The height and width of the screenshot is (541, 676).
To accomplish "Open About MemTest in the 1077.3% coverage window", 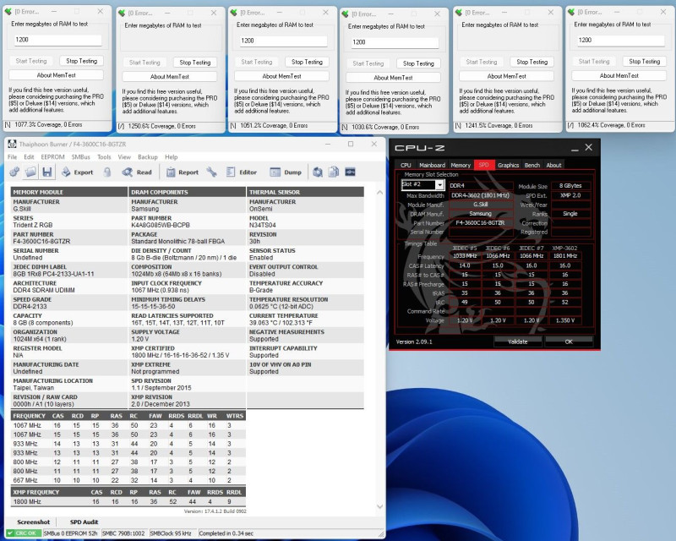I will tap(56, 75).
